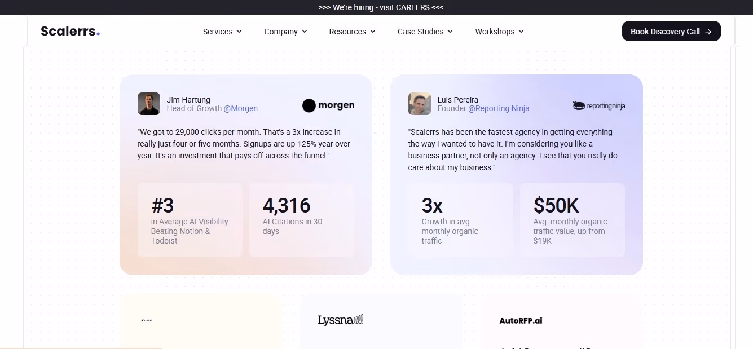Click "AI Citations in 30 days" label
The height and width of the screenshot is (349, 753).
(x=292, y=227)
